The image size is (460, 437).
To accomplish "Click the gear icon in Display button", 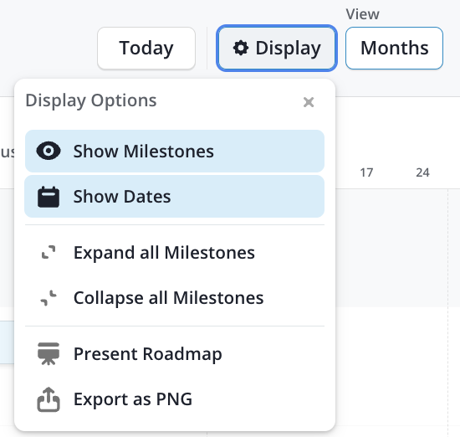I will (241, 49).
